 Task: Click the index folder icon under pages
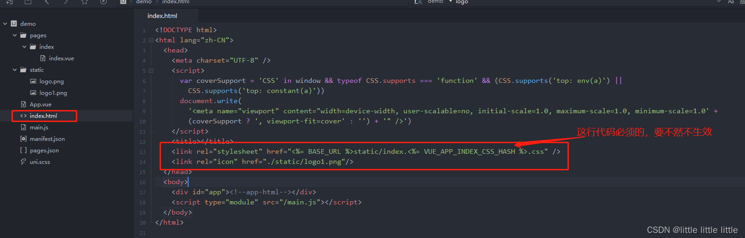(x=33, y=46)
